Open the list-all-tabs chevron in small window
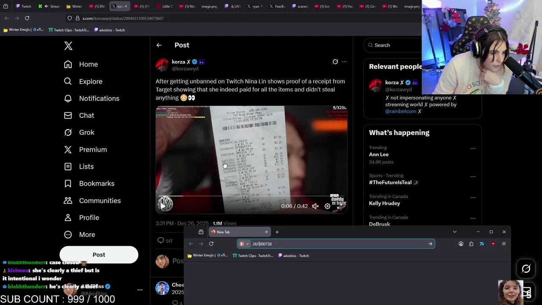542x305 pixels. pyautogui.click(x=454, y=232)
